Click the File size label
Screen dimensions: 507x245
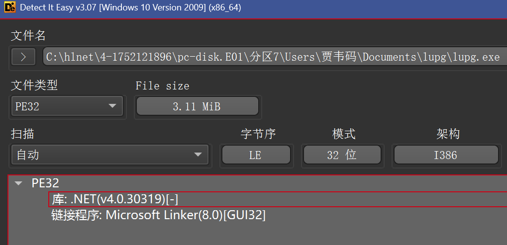[162, 86]
